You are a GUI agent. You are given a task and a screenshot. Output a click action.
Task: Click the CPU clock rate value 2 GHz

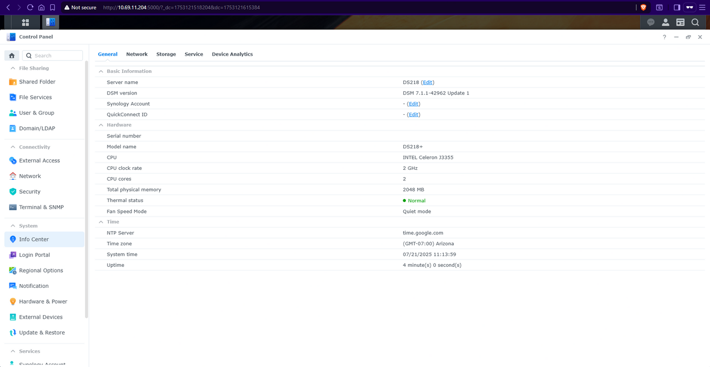pos(410,168)
